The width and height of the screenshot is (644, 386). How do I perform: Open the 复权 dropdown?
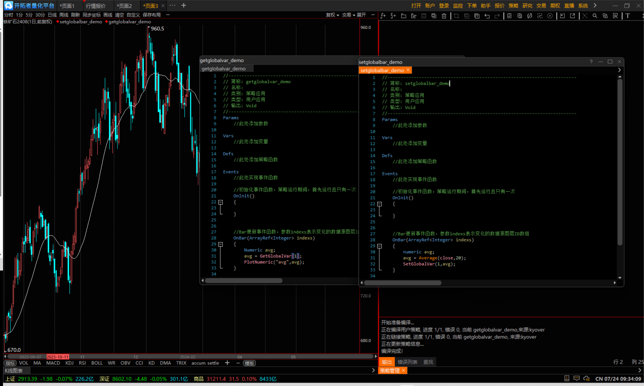(x=332, y=15)
